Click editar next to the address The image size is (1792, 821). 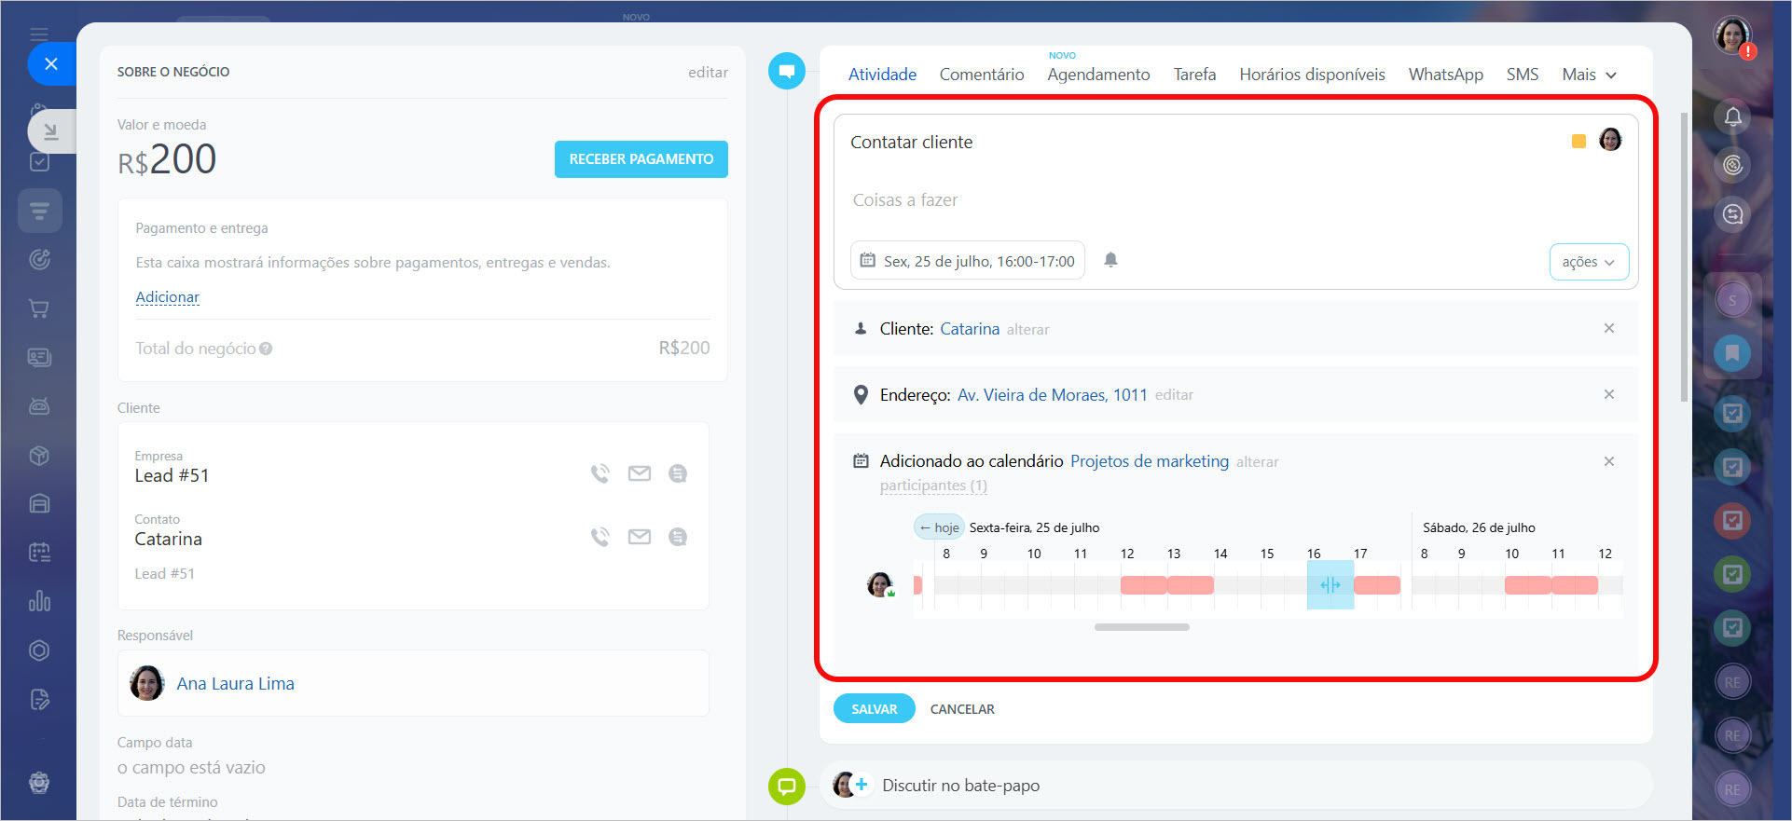[x=1174, y=395]
